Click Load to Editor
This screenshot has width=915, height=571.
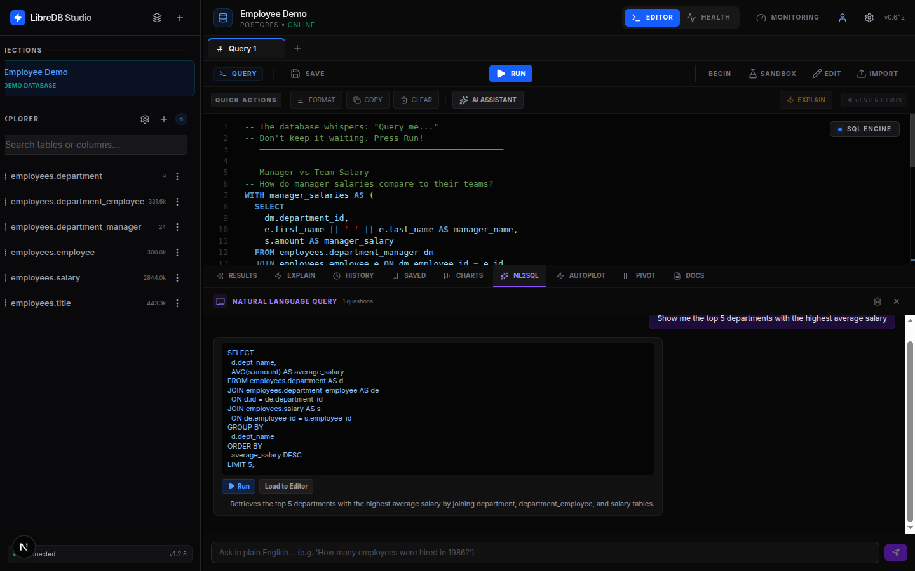(x=286, y=486)
